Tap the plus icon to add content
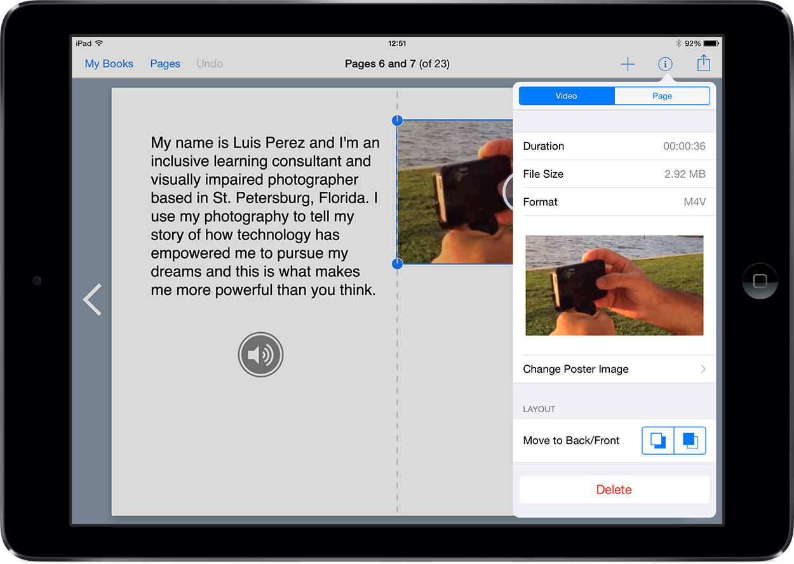This screenshot has height=564, width=794. [628, 64]
